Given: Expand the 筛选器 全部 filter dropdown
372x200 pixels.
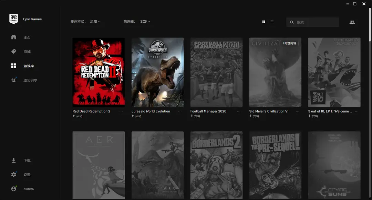Looking at the screenshot, I should point(144,22).
